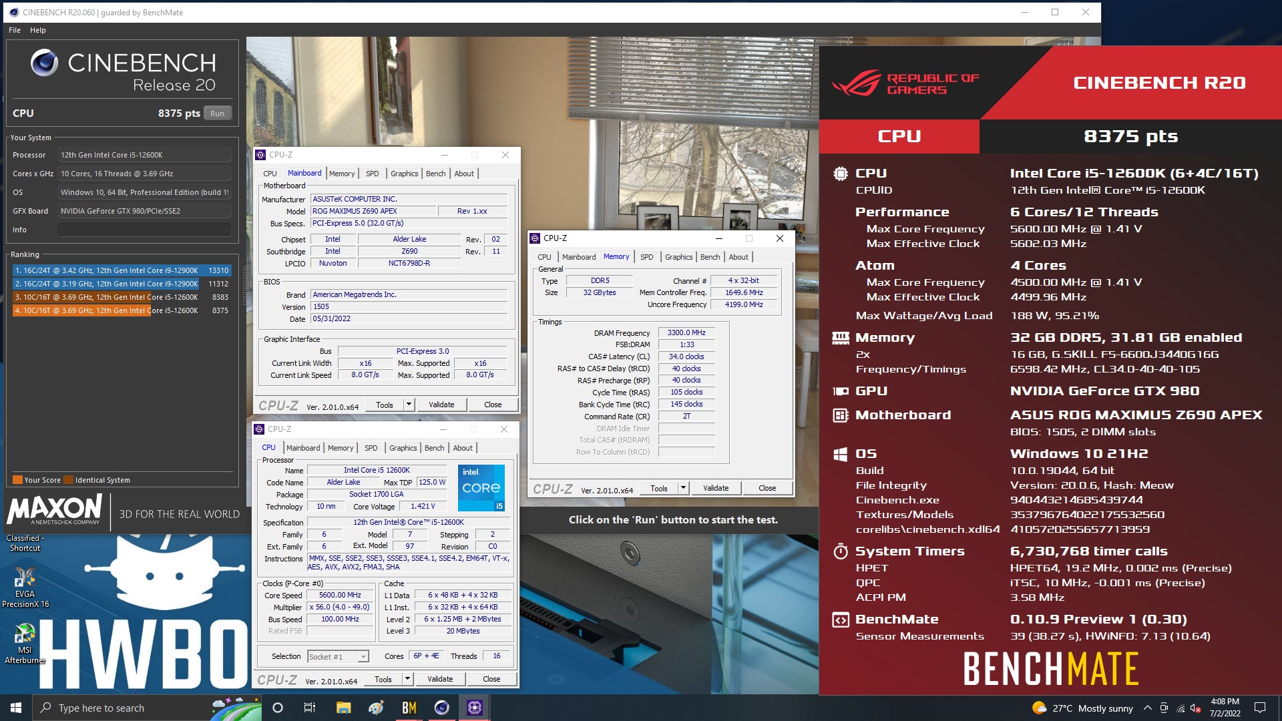Open the network tray icon
Screen dimensions: 1282x721
coord(1180,708)
